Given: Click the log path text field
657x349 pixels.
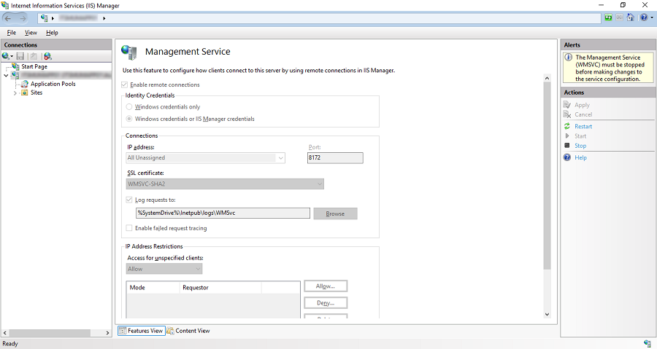Looking at the screenshot, I should click(x=223, y=213).
